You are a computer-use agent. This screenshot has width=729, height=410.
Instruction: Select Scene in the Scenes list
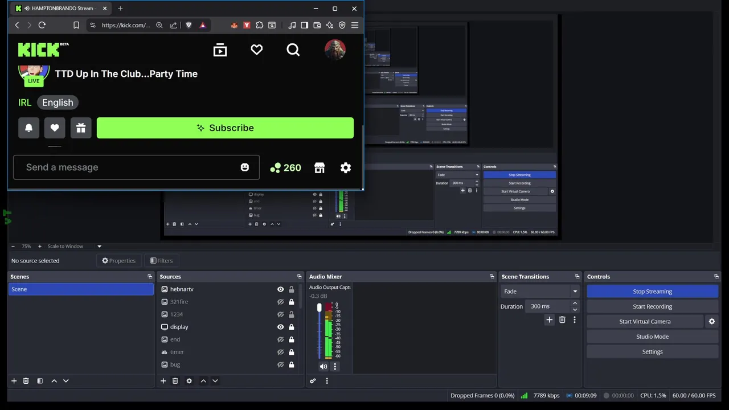coord(81,289)
